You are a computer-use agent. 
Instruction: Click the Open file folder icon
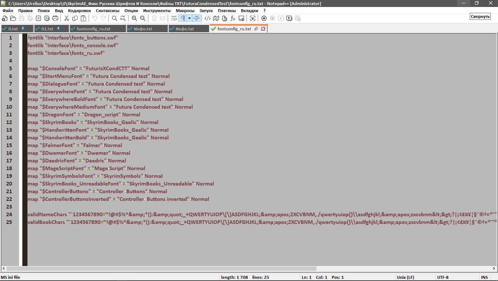(13, 18)
